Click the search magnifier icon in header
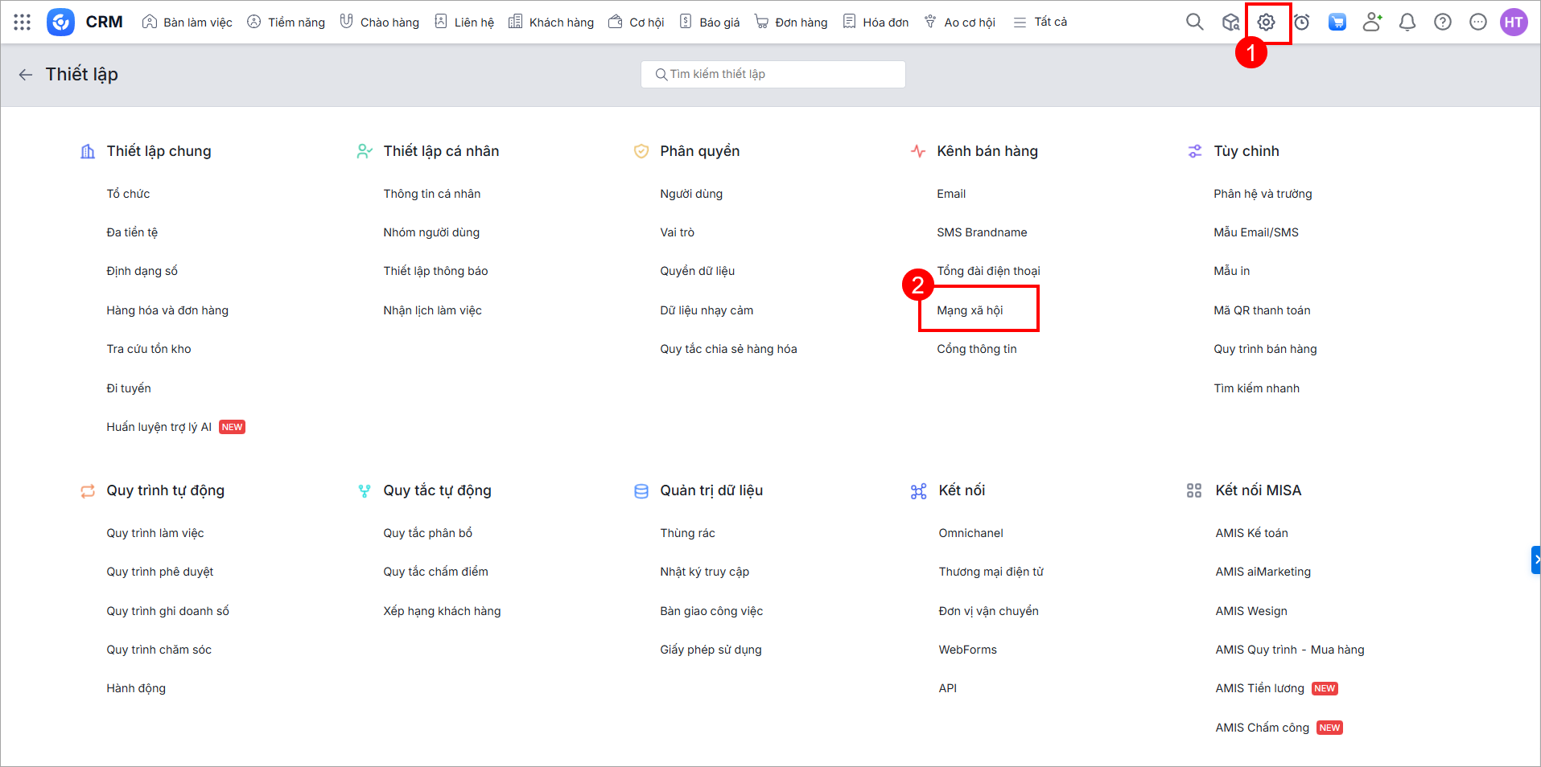This screenshot has width=1541, height=767. click(1194, 22)
